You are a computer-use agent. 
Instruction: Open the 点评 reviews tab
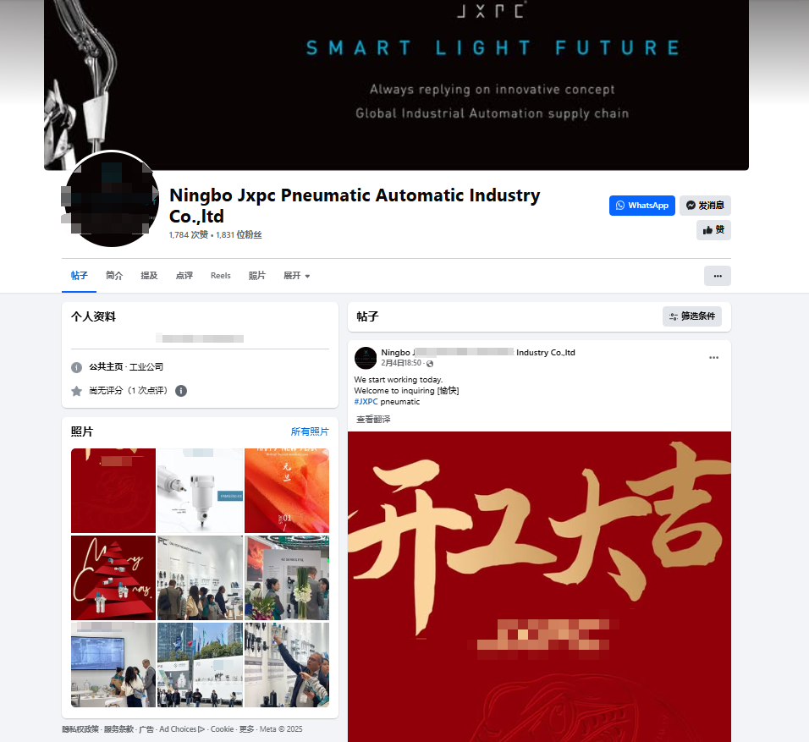[x=184, y=276]
